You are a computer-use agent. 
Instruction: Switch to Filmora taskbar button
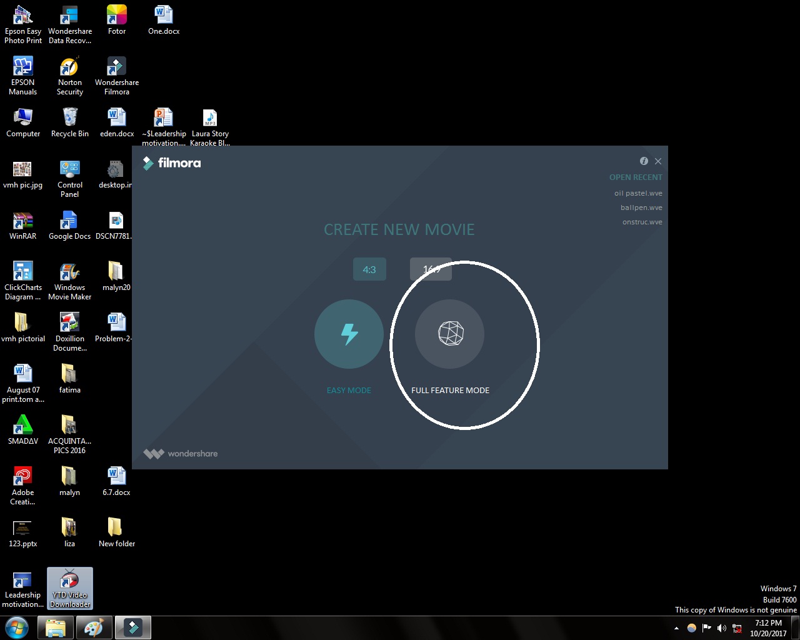pyautogui.click(x=133, y=627)
